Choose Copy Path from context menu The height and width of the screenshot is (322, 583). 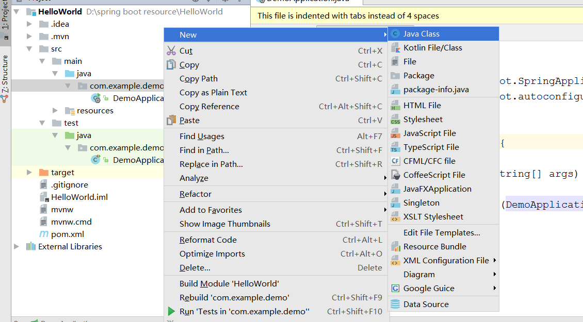pos(199,79)
